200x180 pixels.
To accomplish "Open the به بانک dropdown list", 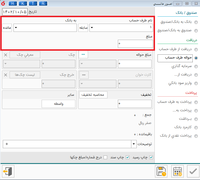I will pyautogui.click(x=16, y=28).
